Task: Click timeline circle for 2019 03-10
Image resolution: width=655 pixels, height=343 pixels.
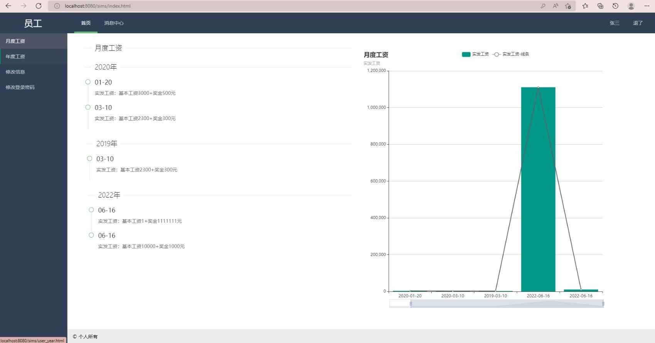Action: click(x=89, y=159)
